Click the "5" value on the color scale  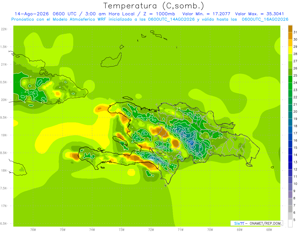tap(294, 220)
